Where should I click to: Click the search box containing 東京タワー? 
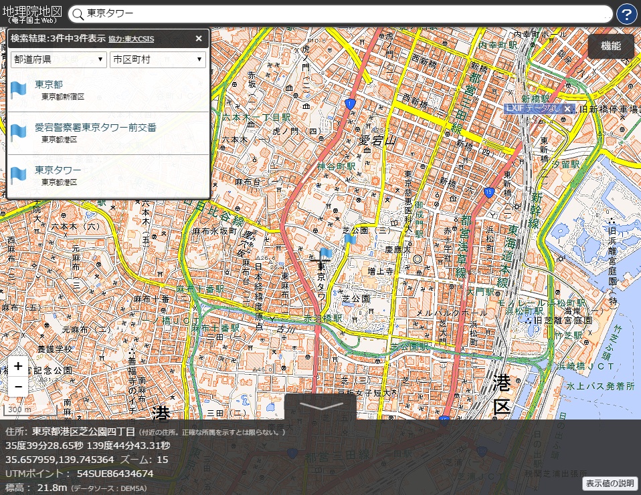341,14
